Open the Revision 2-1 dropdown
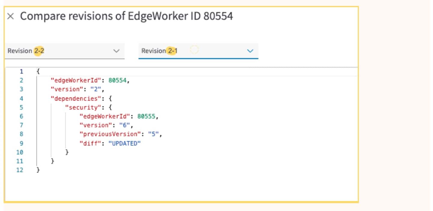433x211 pixels. [x=192, y=51]
